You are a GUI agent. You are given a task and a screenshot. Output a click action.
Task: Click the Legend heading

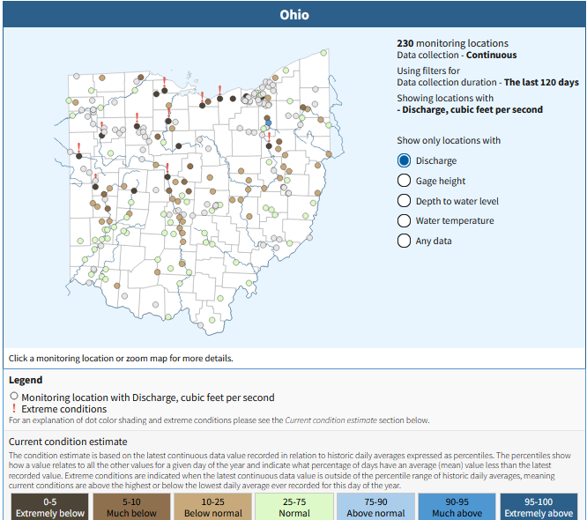click(x=26, y=380)
